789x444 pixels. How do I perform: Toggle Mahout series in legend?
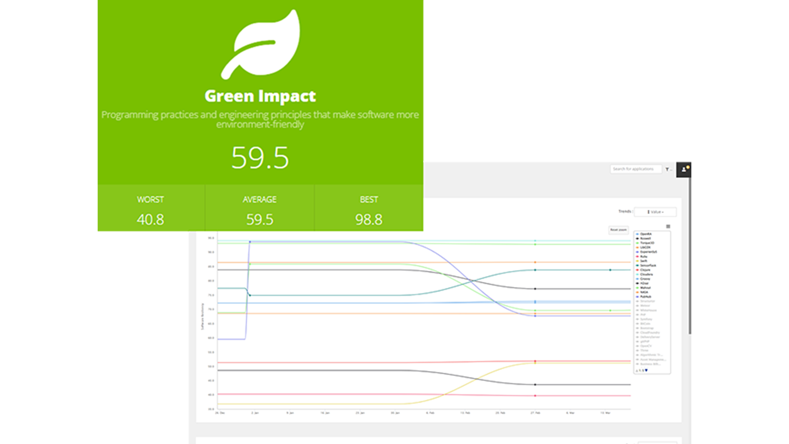point(643,288)
